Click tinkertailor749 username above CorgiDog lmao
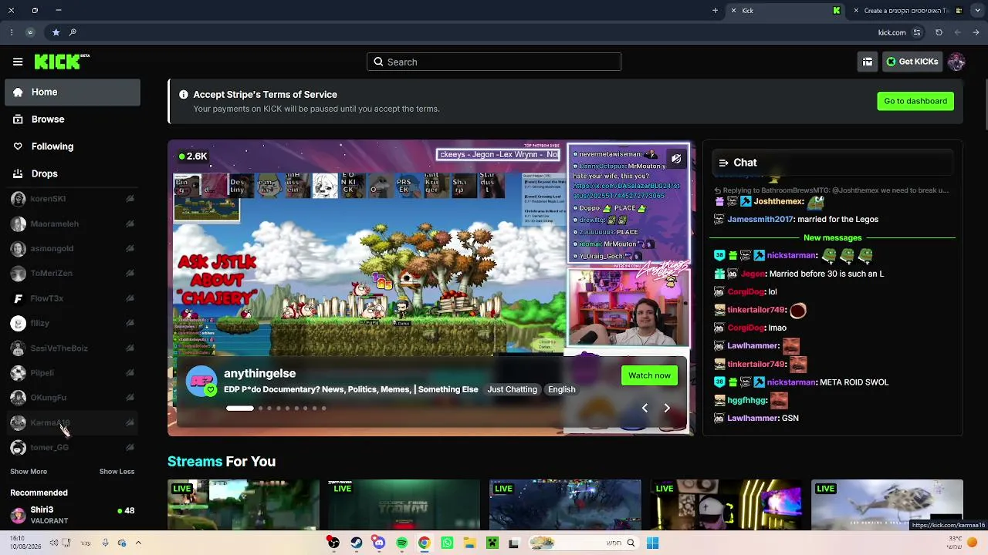 tap(756, 310)
